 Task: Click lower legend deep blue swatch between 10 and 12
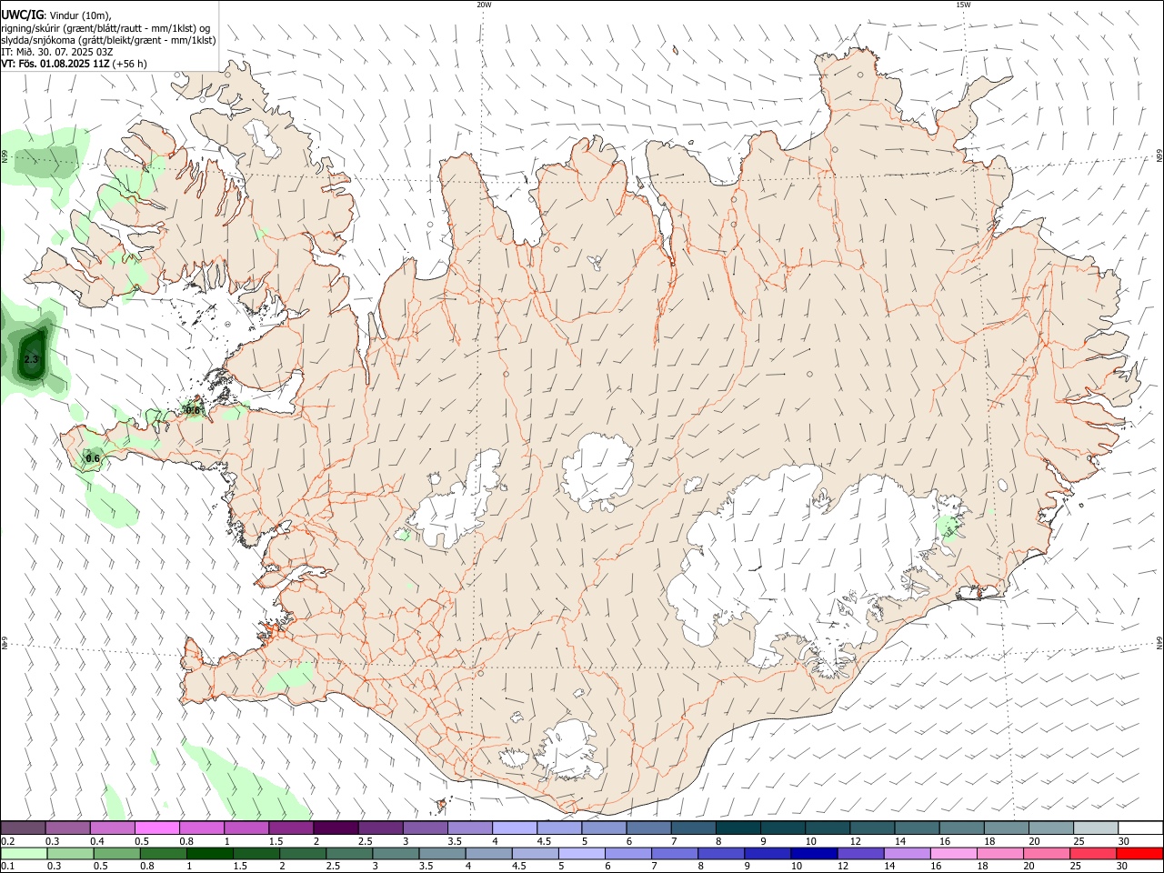[x=814, y=853]
